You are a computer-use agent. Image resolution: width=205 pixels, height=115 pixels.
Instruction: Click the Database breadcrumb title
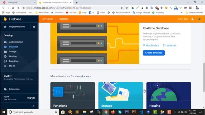(64, 19)
